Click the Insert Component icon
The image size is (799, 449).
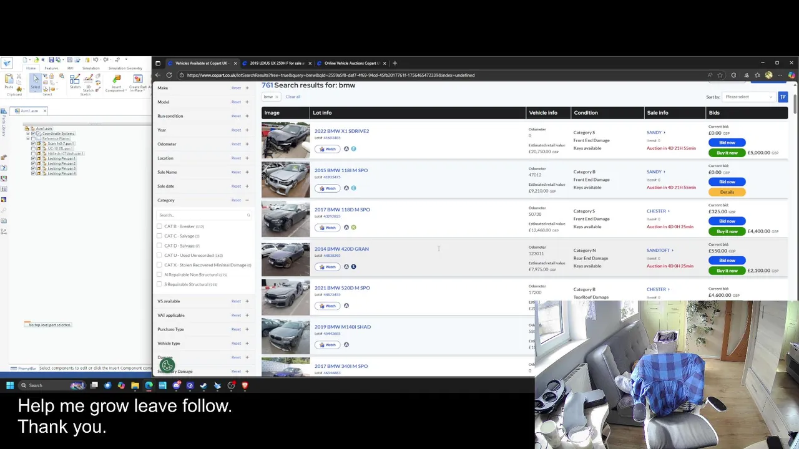pyautogui.click(x=116, y=79)
